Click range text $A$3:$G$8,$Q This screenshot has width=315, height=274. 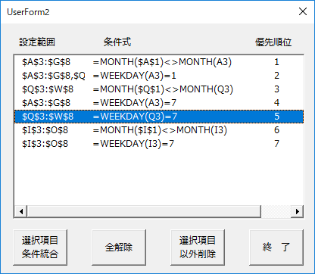click(x=54, y=76)
